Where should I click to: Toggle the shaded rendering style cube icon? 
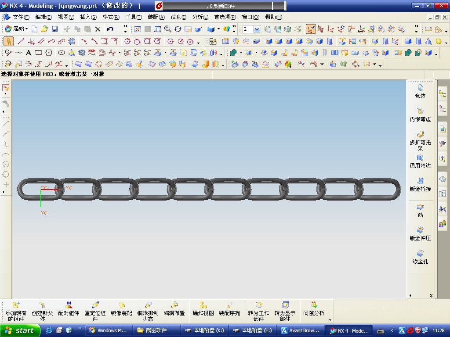coord(211,29)
